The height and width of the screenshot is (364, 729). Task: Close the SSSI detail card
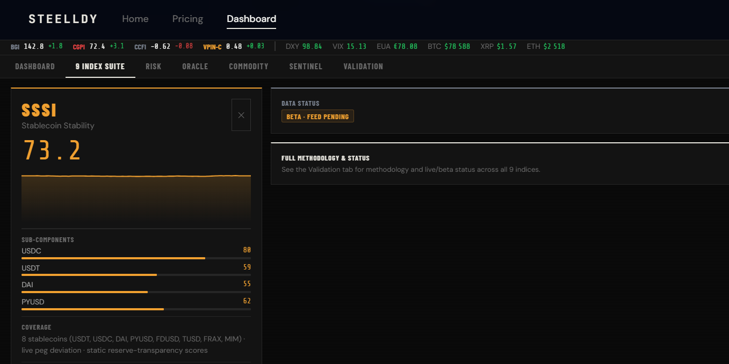coord(241,115)
